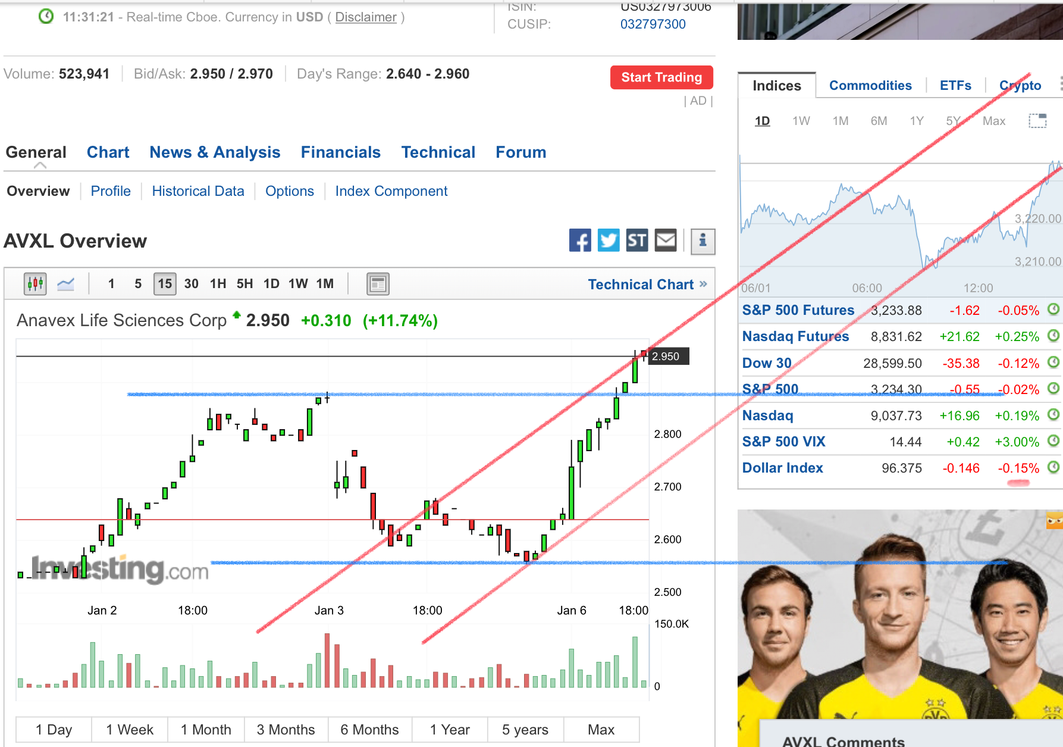Set chart range to 1 Year

click(x=450, y=729)
